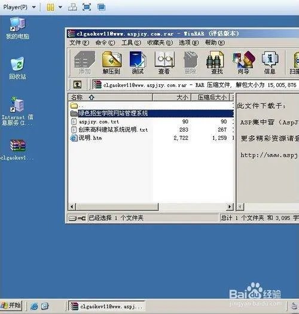Click the horizontal scrollbar thumb in file list
Screen dimensions: 299x314
pyautogui.click(x=117, y=206)
